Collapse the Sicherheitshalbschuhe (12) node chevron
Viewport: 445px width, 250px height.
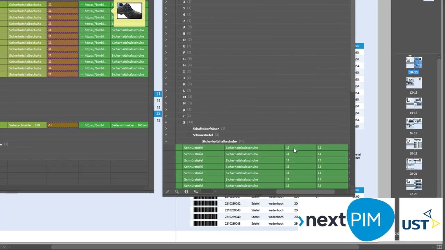pyautogui.click(x=166, y=141)
